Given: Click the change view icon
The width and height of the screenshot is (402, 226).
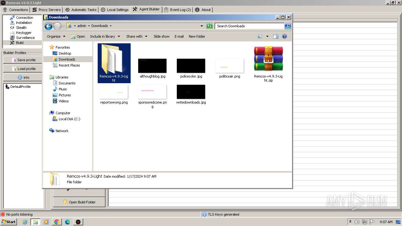Looking at the screenshot, I should (260, 36).
